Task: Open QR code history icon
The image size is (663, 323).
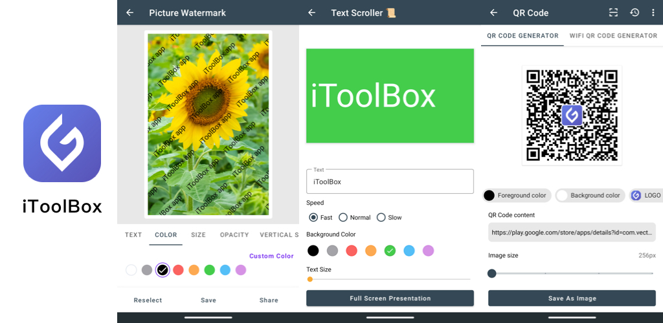Action: (x=635, y=13)
